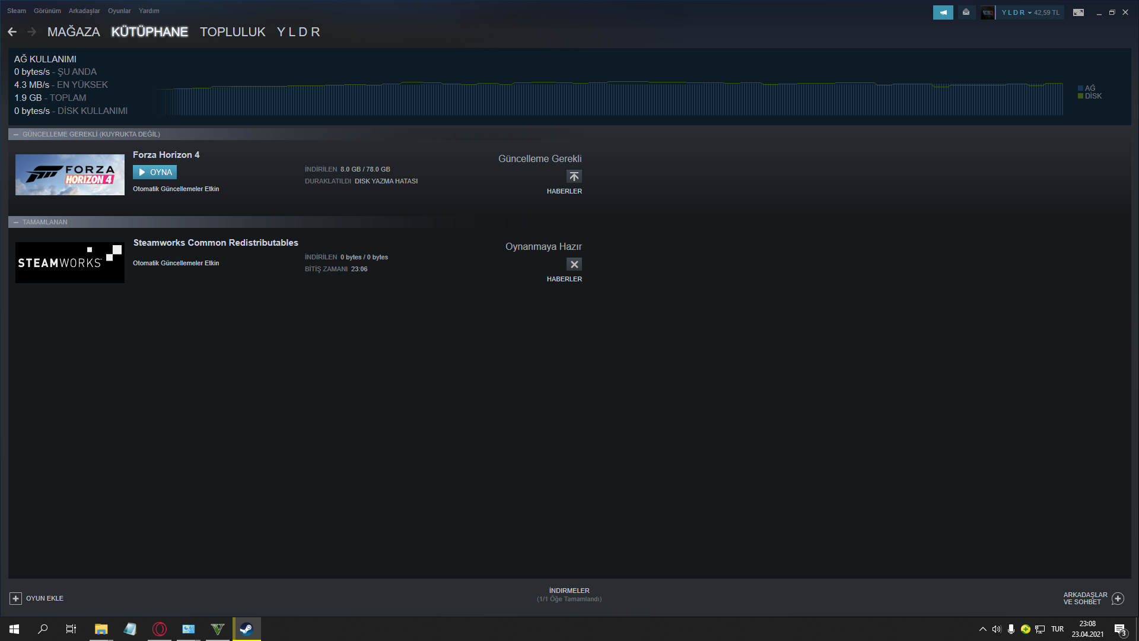Click the profile avatar picture
Image resolution: width=1139 pixels, height=641 pixels.
point(988,12)
